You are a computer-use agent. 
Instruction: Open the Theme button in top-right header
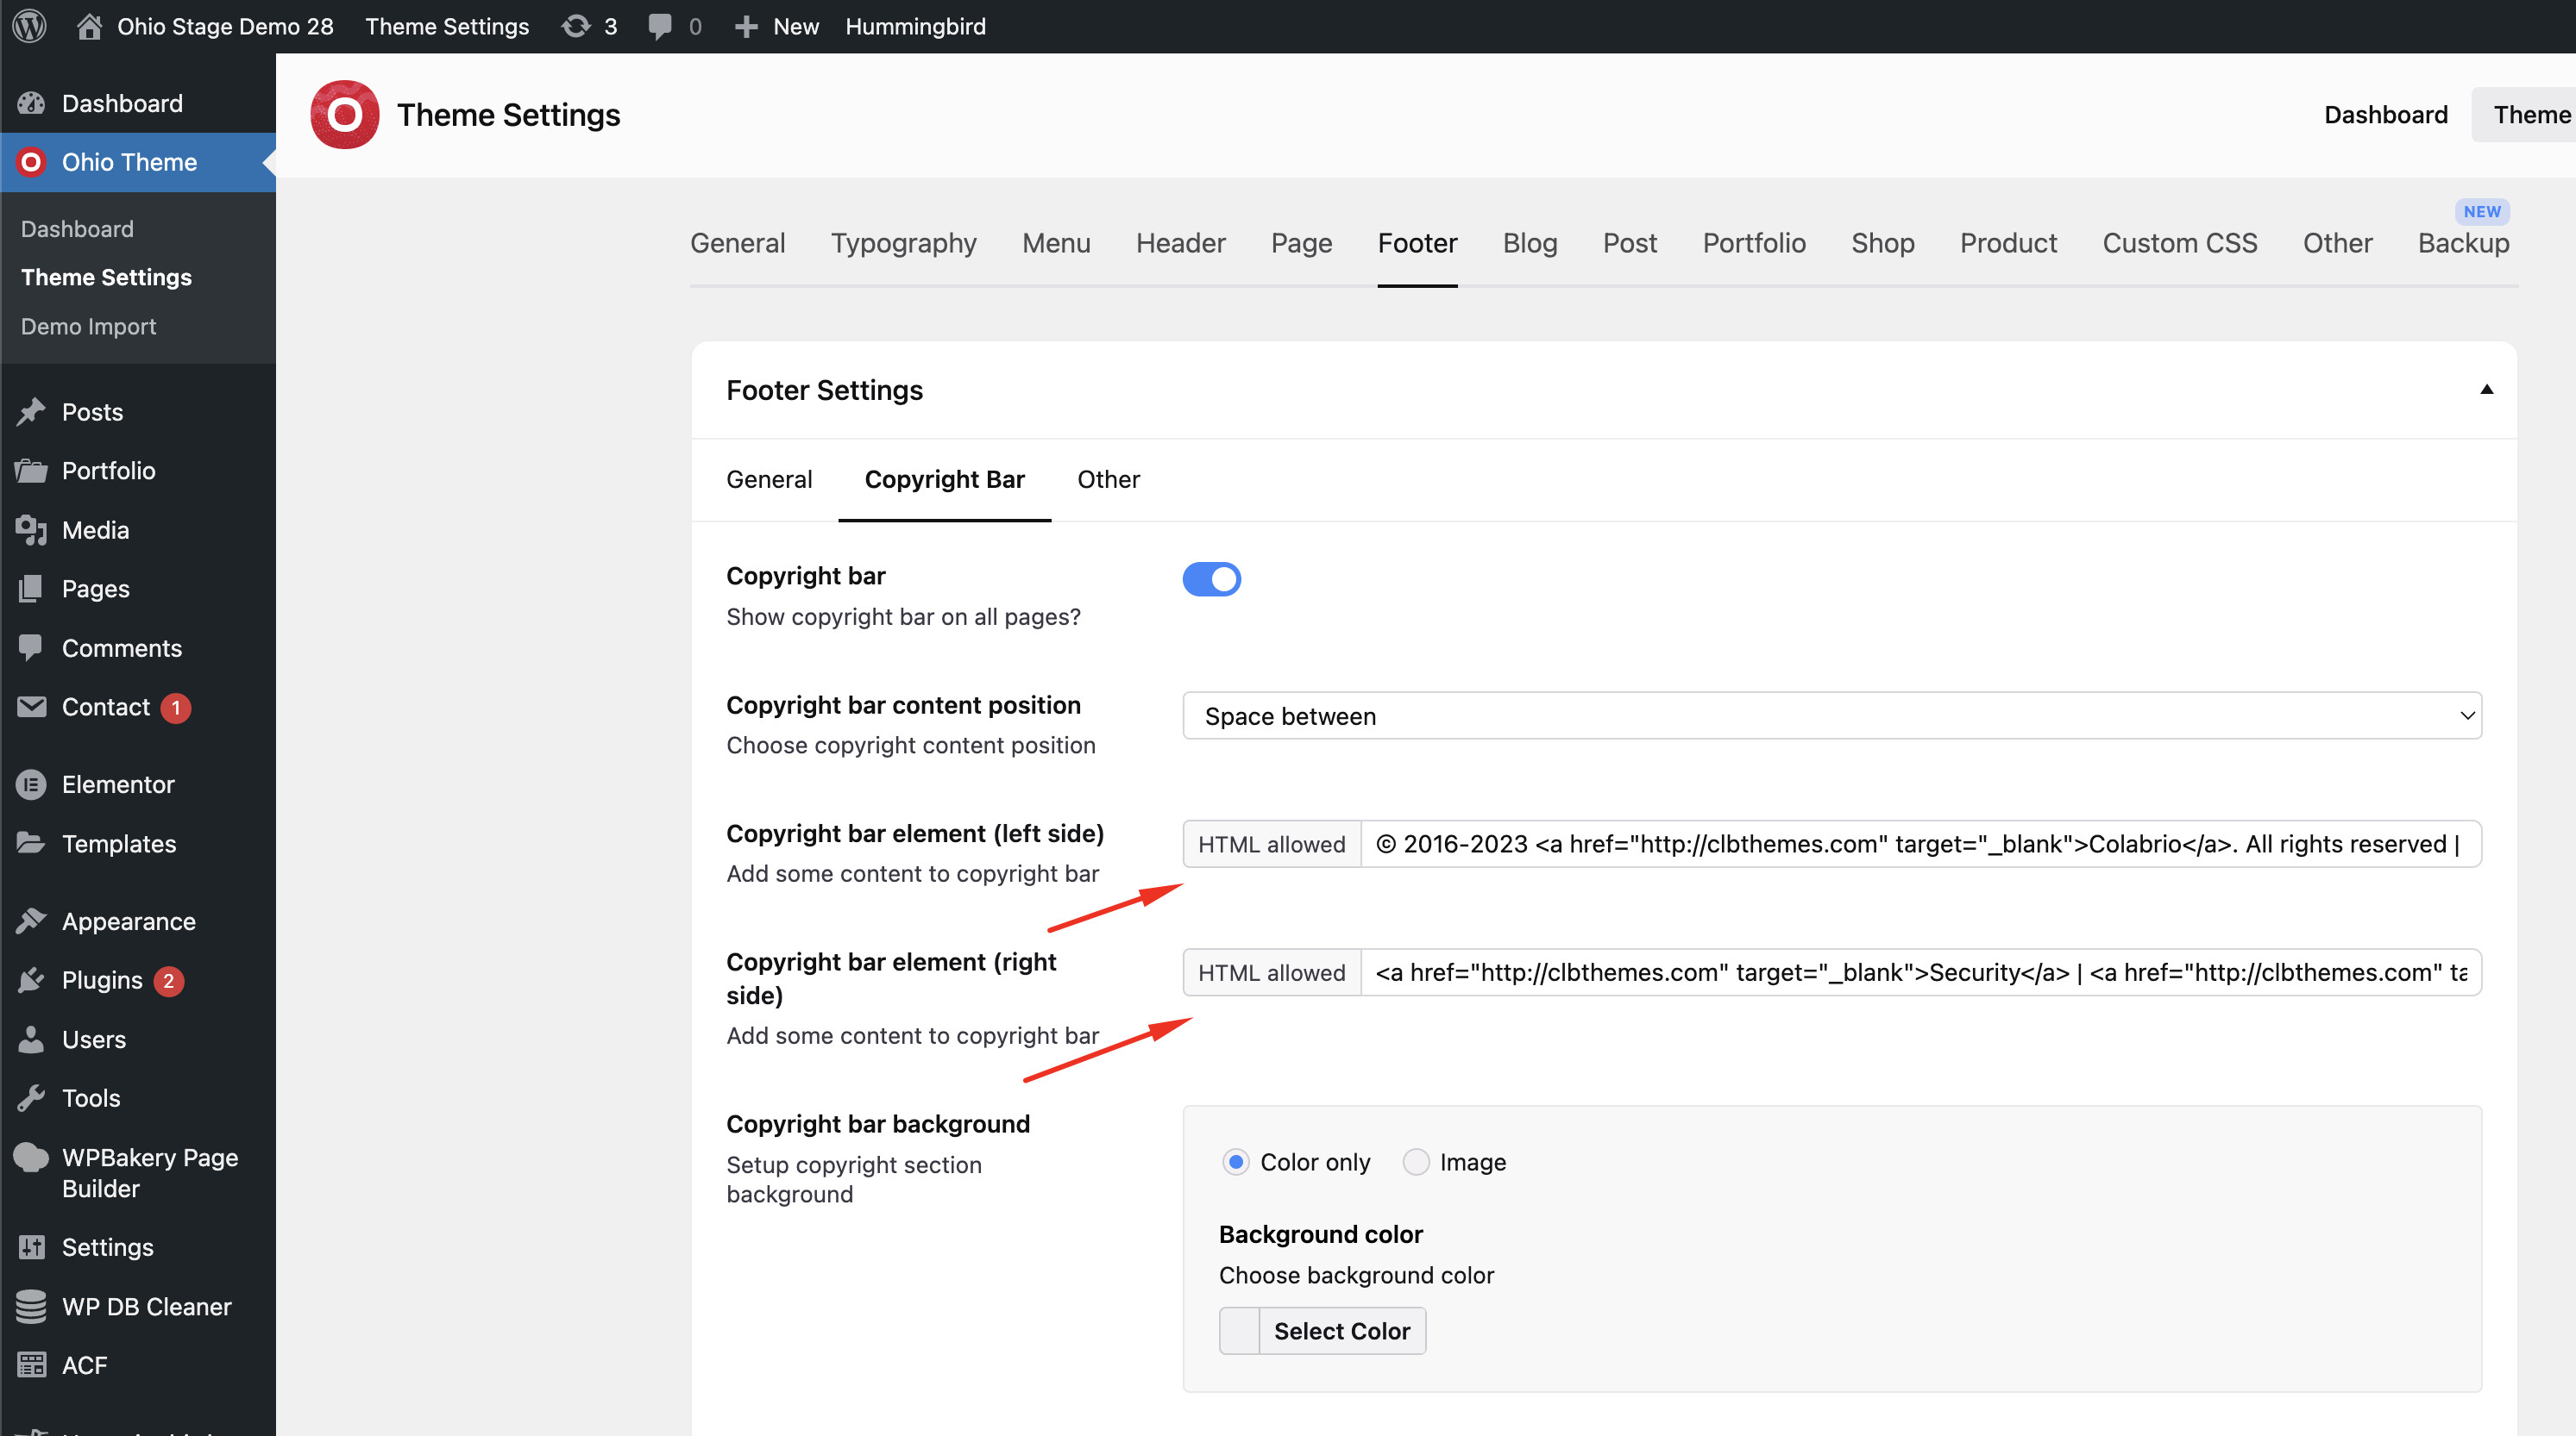2524,115
